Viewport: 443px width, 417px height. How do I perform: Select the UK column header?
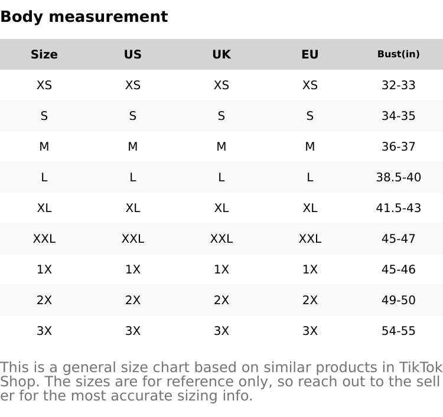(221, 54)
